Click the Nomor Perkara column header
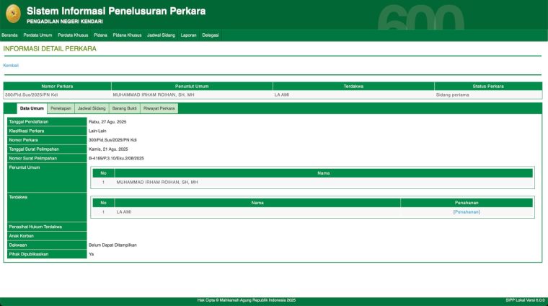The width and height of the screenshot is (548, 306). (x=57, y=86)
